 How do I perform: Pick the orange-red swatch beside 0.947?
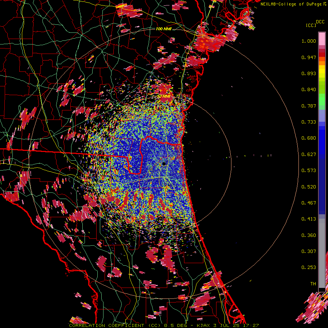click(322, 59)
